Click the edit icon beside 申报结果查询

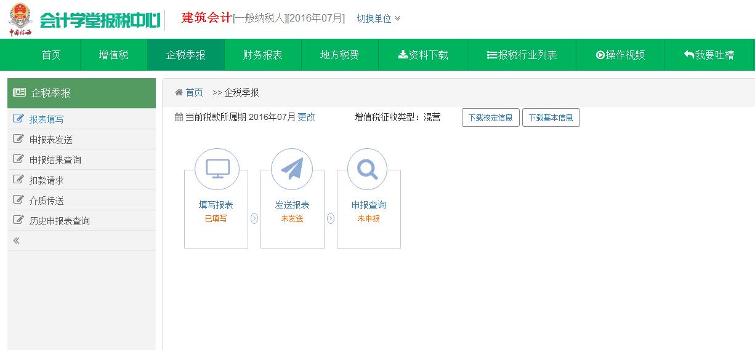(18, 159)
